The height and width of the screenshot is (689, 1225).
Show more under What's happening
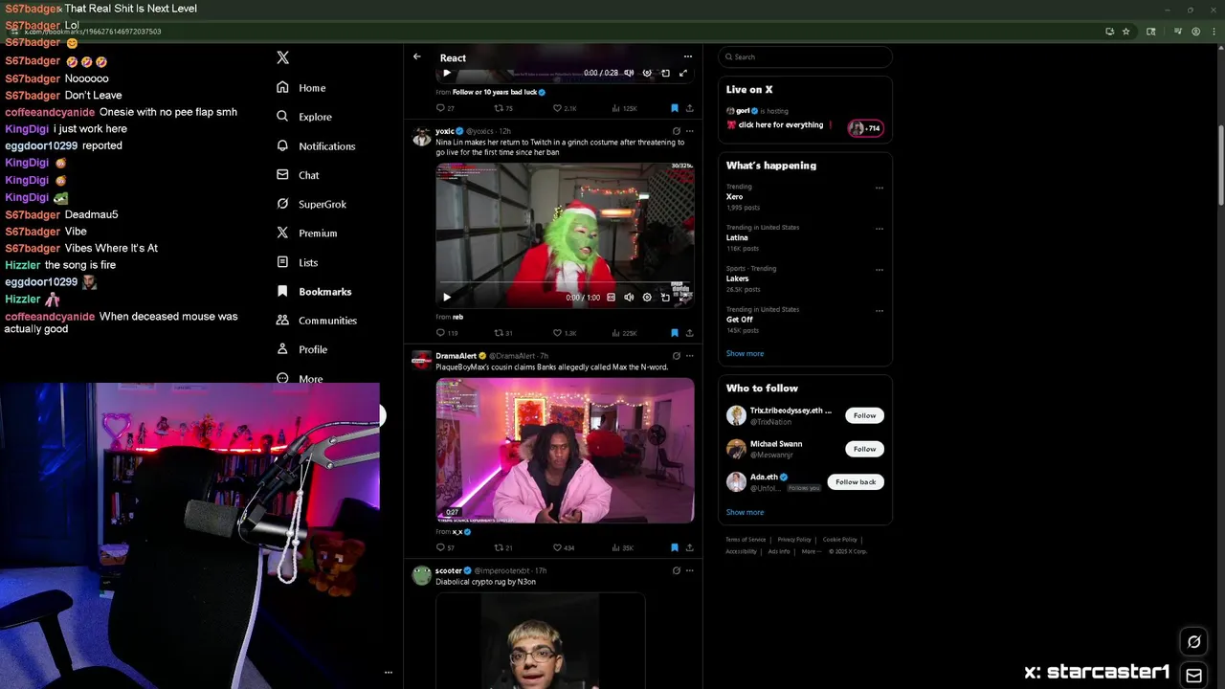coord(745,353)
